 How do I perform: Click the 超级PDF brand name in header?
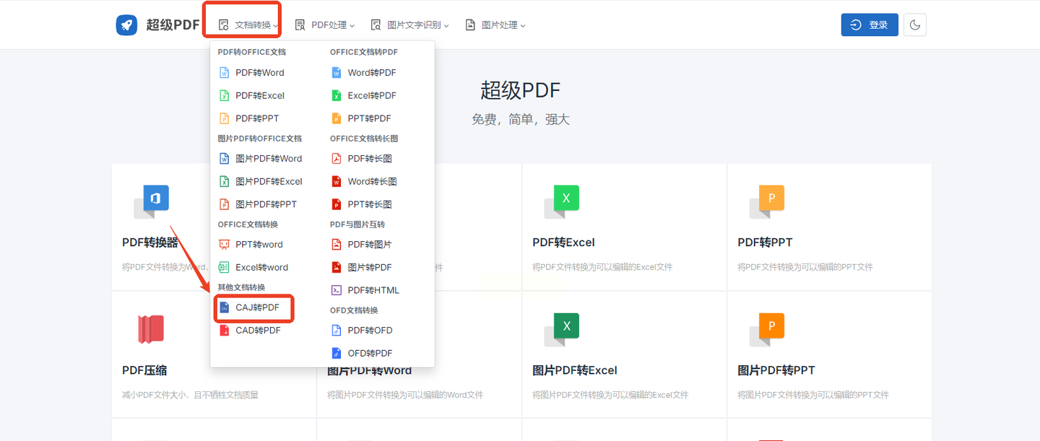173,25
